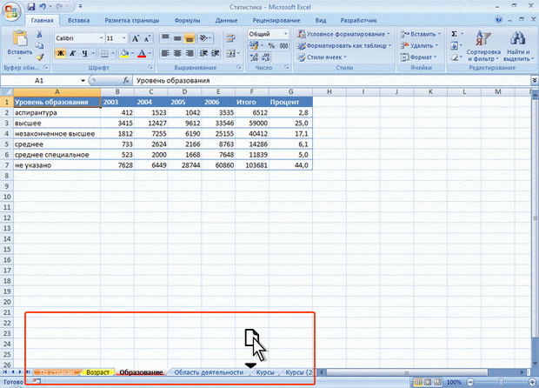This screenshot has width=539, height=388.
Task: Open Excel help question mark icon
Action: tap(499, 20)
